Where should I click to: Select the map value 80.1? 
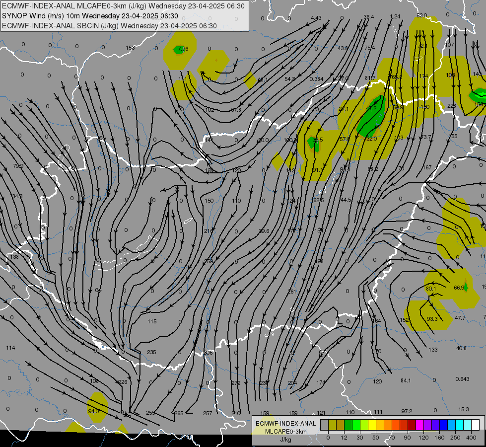coord(431,289)
